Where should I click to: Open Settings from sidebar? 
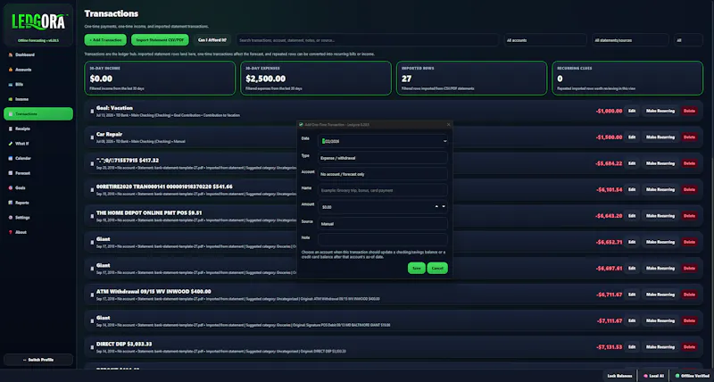coord(38,218)
